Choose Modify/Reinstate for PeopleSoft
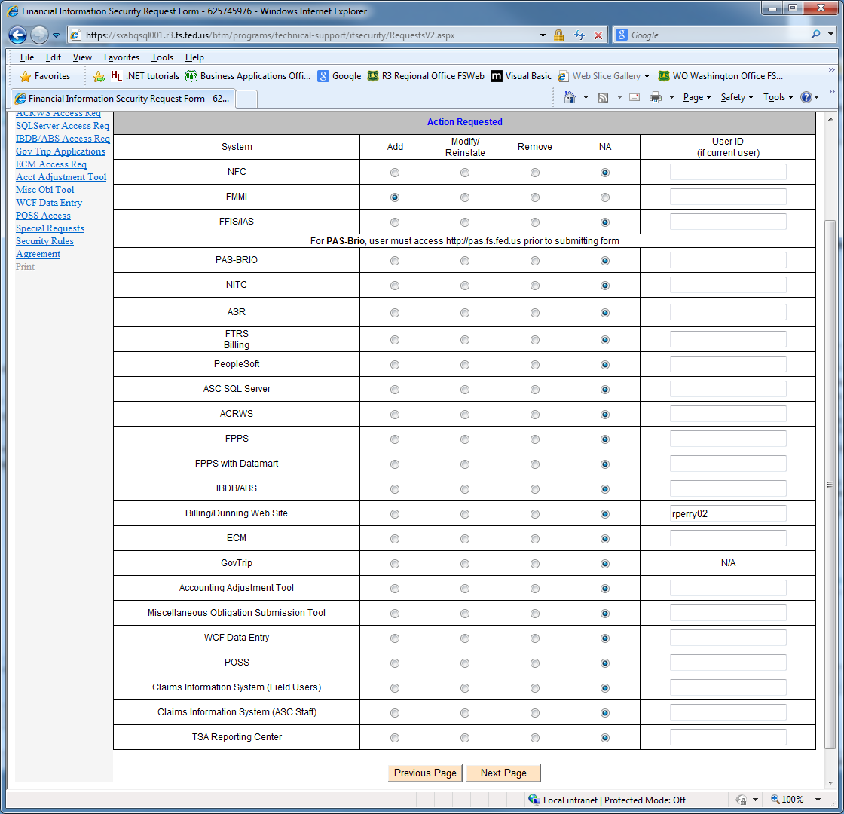Viewport: 844px width, 814px height. (x=465, y=365)
